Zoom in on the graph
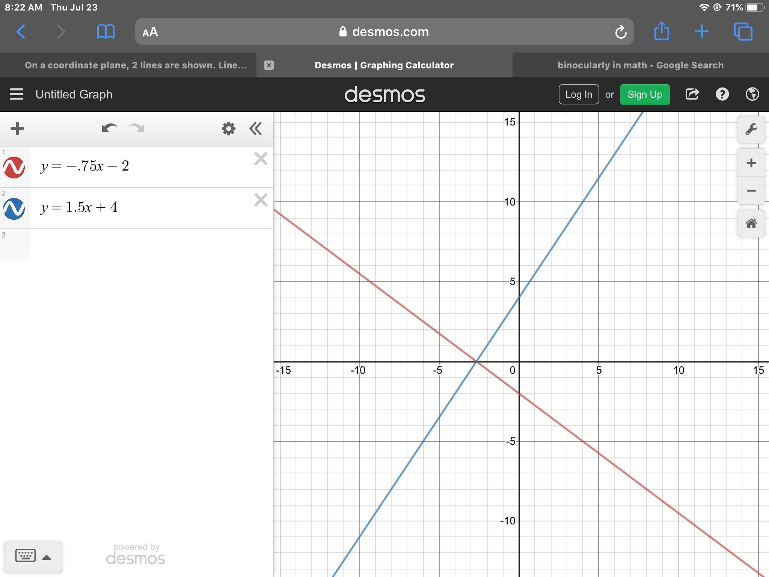 751,163
